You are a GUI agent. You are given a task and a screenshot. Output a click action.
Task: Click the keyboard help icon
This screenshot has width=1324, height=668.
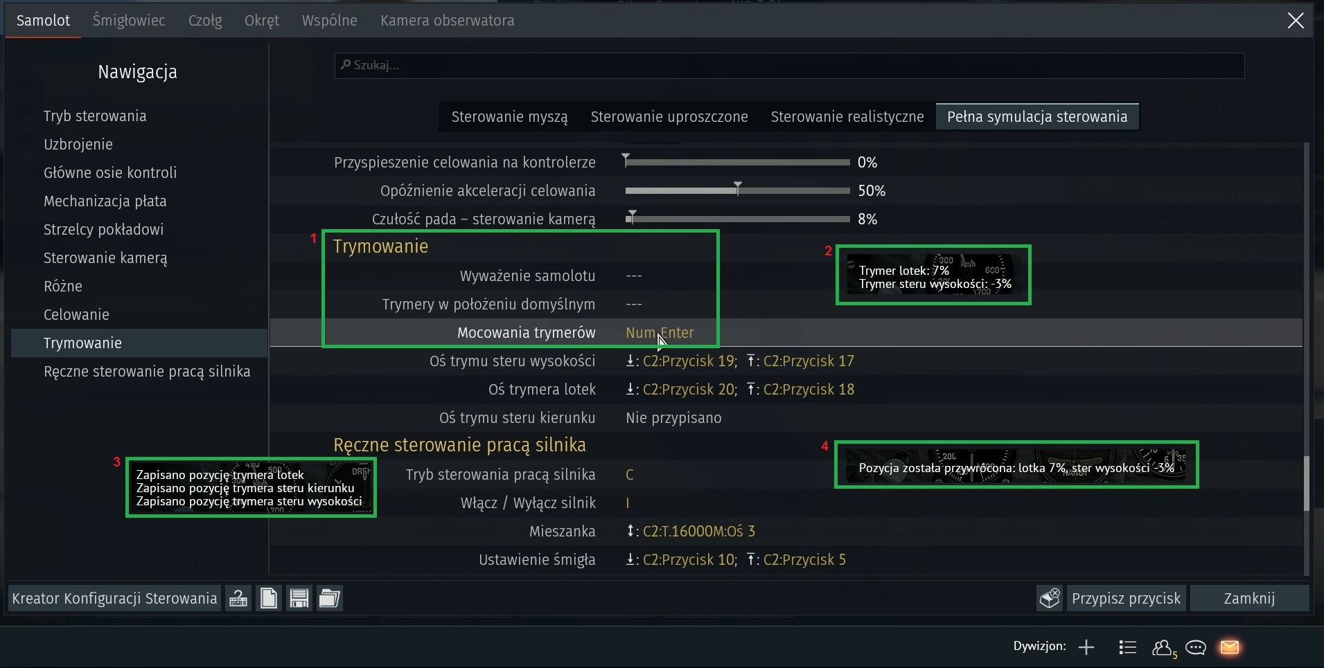[x=238, y=598]
